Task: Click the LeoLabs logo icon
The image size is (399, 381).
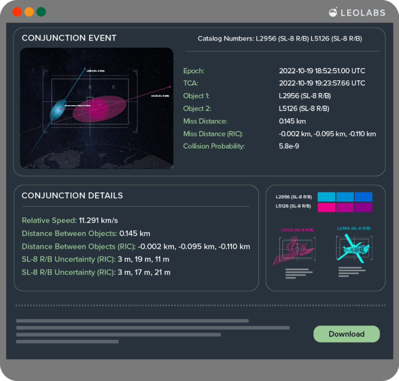Action: pos(333,12)
